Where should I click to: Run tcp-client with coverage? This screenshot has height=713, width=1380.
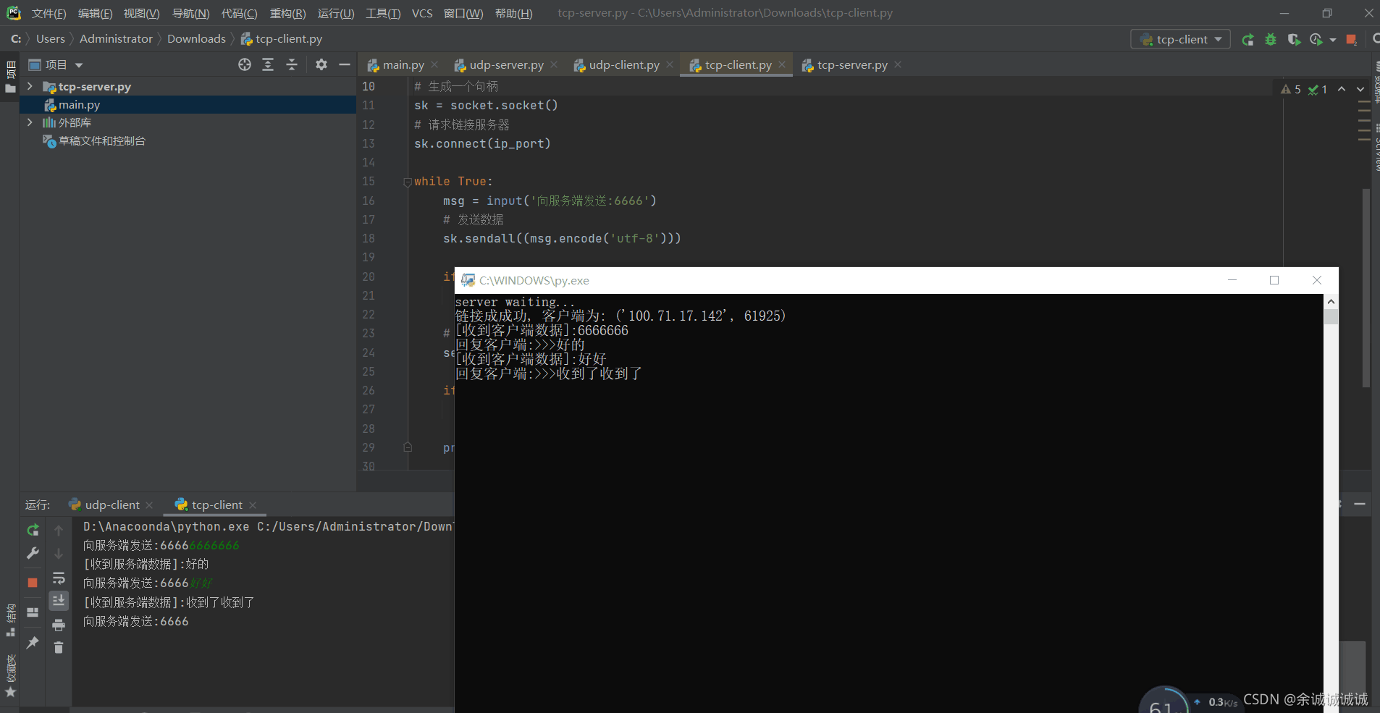1294,40
